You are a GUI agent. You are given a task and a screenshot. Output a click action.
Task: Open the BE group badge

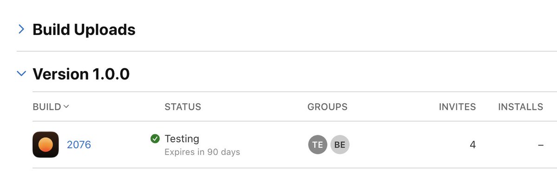point(340,145)
